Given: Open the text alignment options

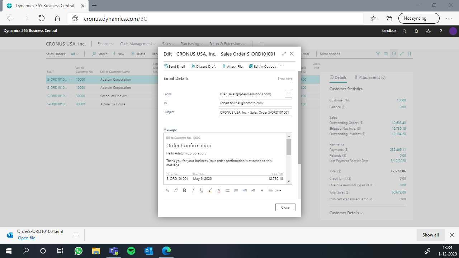Looking at the screenshot, I should pyautogui.click(x=270, y=191).
